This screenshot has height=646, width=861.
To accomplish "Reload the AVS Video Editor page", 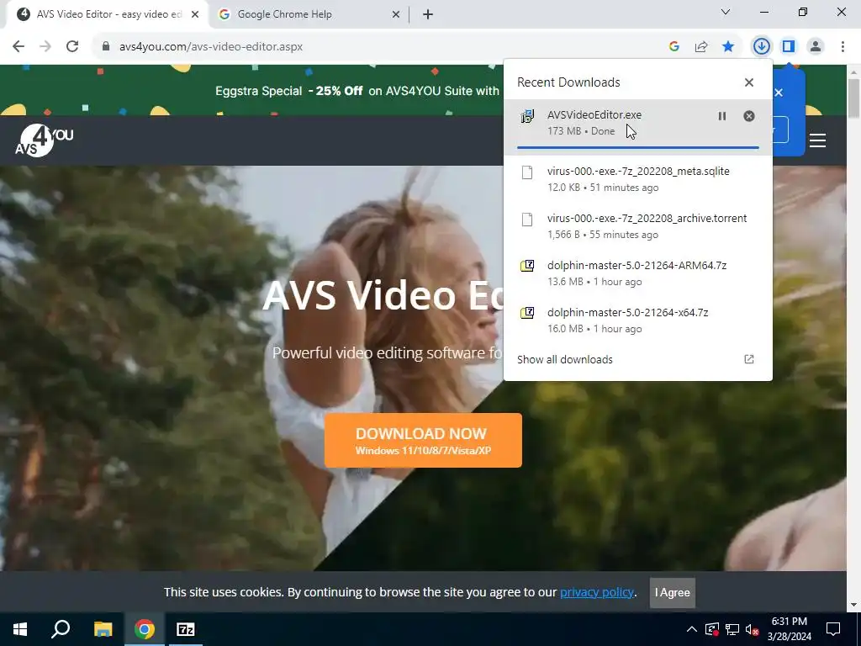I will coord(72,47).
